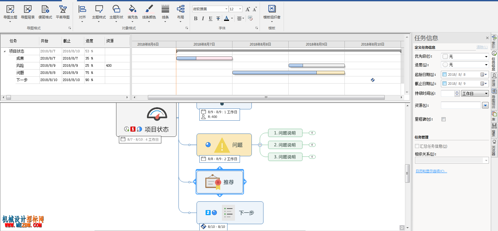Click the warning triangle icon on 问题 topic
Viewport: 498px width, 231px height.
[x=222, y=145]
